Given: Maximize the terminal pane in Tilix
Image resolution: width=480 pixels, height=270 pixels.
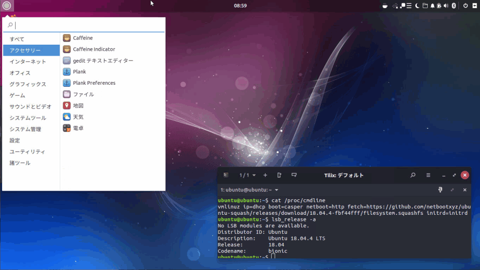Looking at the screenshot, I should pyautogui.click(x=452, y=190).
